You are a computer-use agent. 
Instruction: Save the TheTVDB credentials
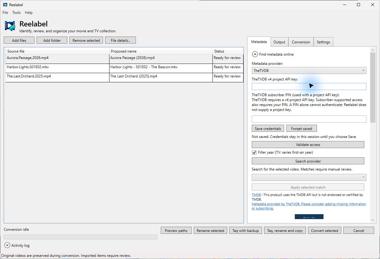tap(268, 128)
